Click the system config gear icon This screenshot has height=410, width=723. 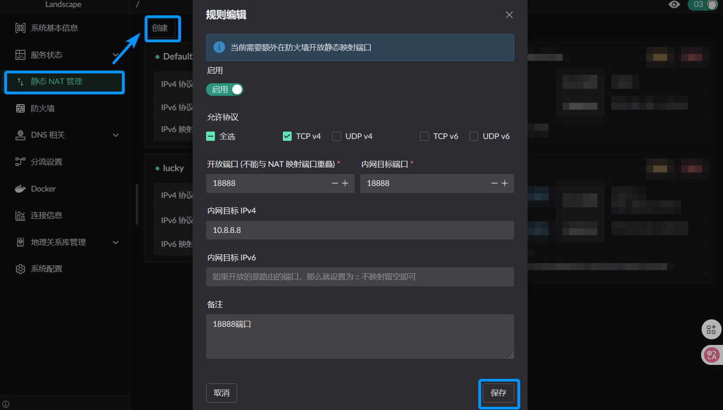(x=20, y=269)
